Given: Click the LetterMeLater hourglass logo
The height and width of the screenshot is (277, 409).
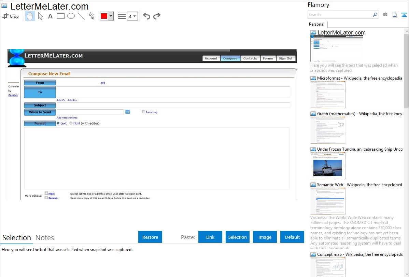Looking at the screenshot, I should 17,58.
